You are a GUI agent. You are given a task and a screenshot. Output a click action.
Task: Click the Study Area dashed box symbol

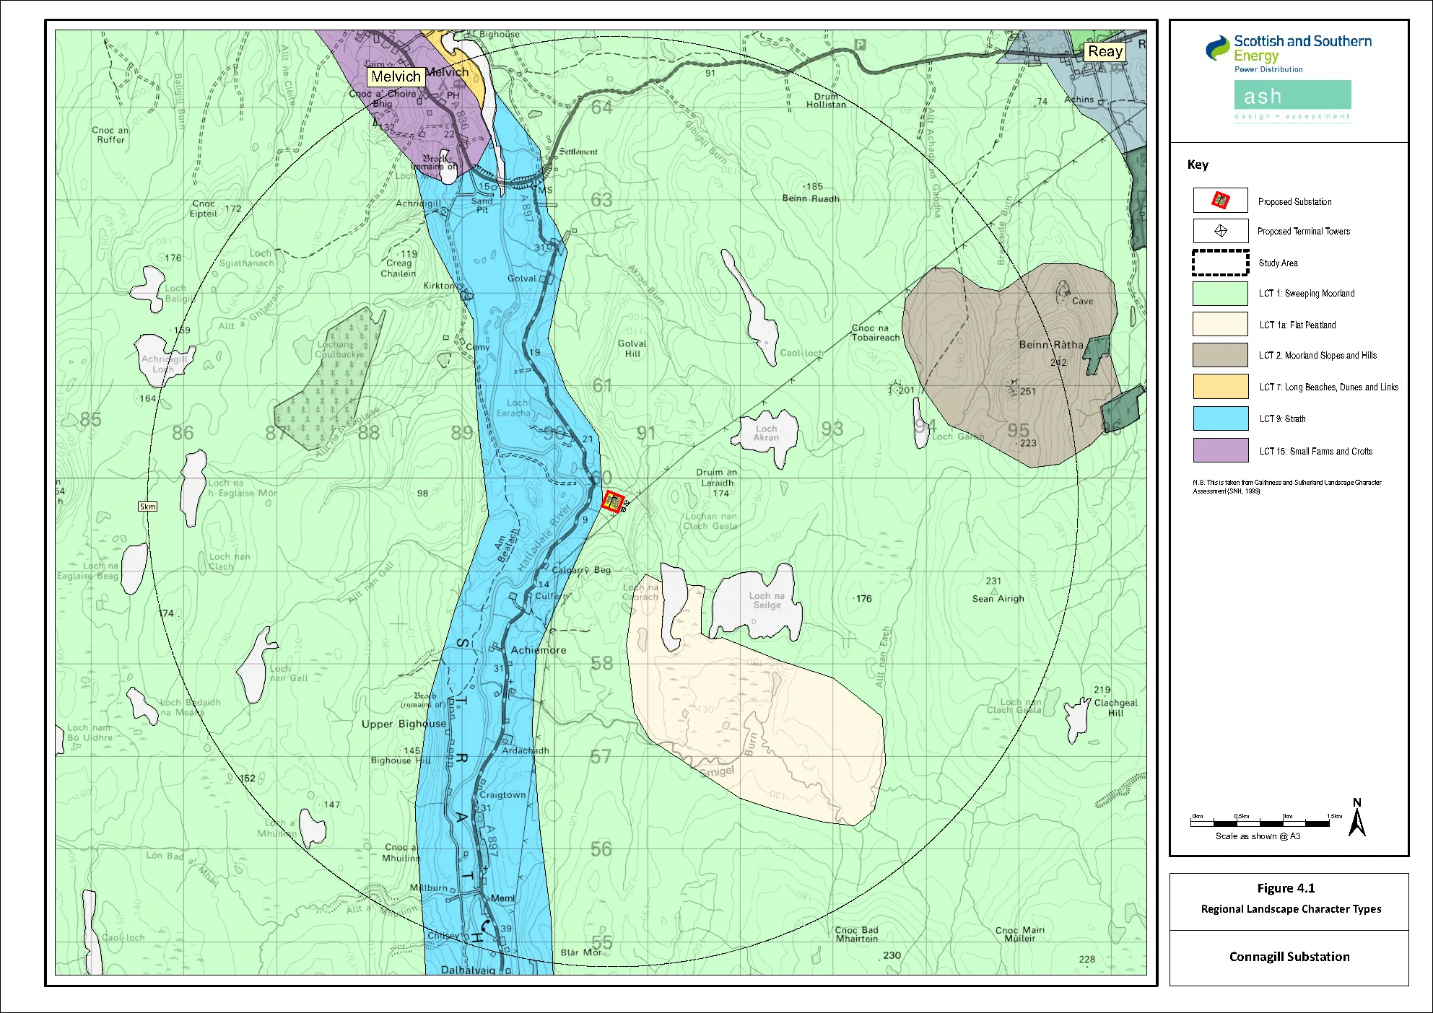1220,263
